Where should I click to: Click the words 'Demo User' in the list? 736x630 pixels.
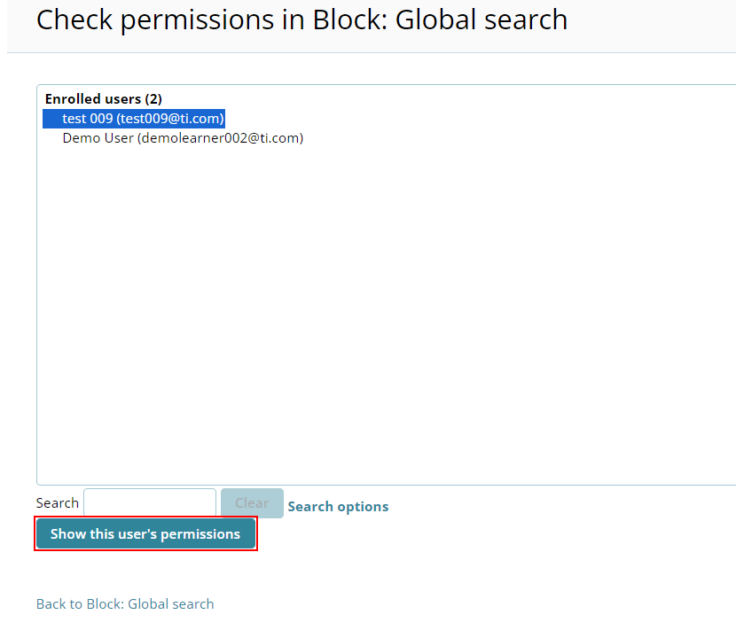[98, 138]
